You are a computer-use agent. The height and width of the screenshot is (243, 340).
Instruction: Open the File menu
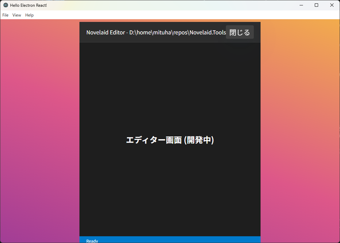click(5, 15)
